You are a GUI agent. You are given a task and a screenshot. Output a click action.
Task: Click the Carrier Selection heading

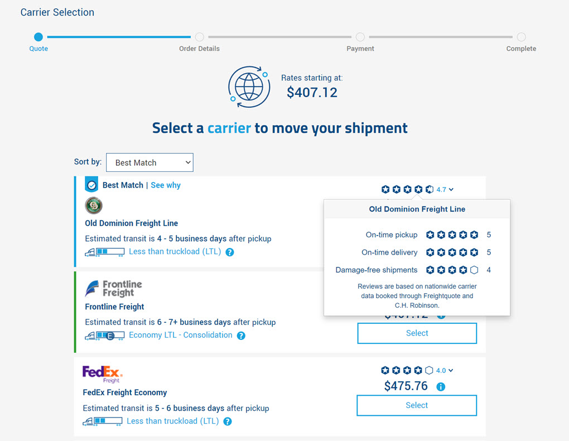pyautogui.click(x=57, y=12)
